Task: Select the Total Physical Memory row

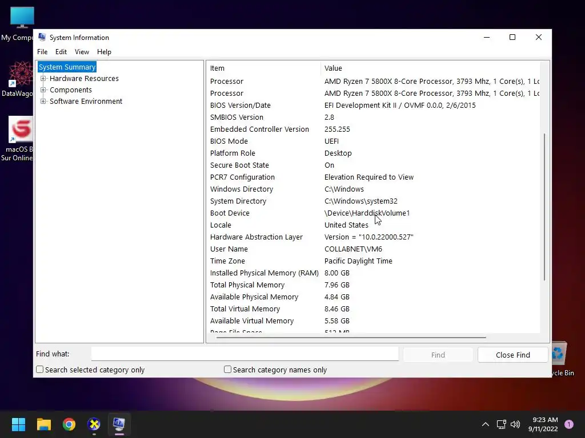Action: click(373, 285)
